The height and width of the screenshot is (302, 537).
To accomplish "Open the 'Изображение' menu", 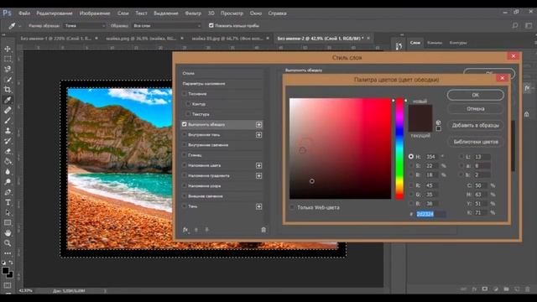I will click(x=95, y=13).
